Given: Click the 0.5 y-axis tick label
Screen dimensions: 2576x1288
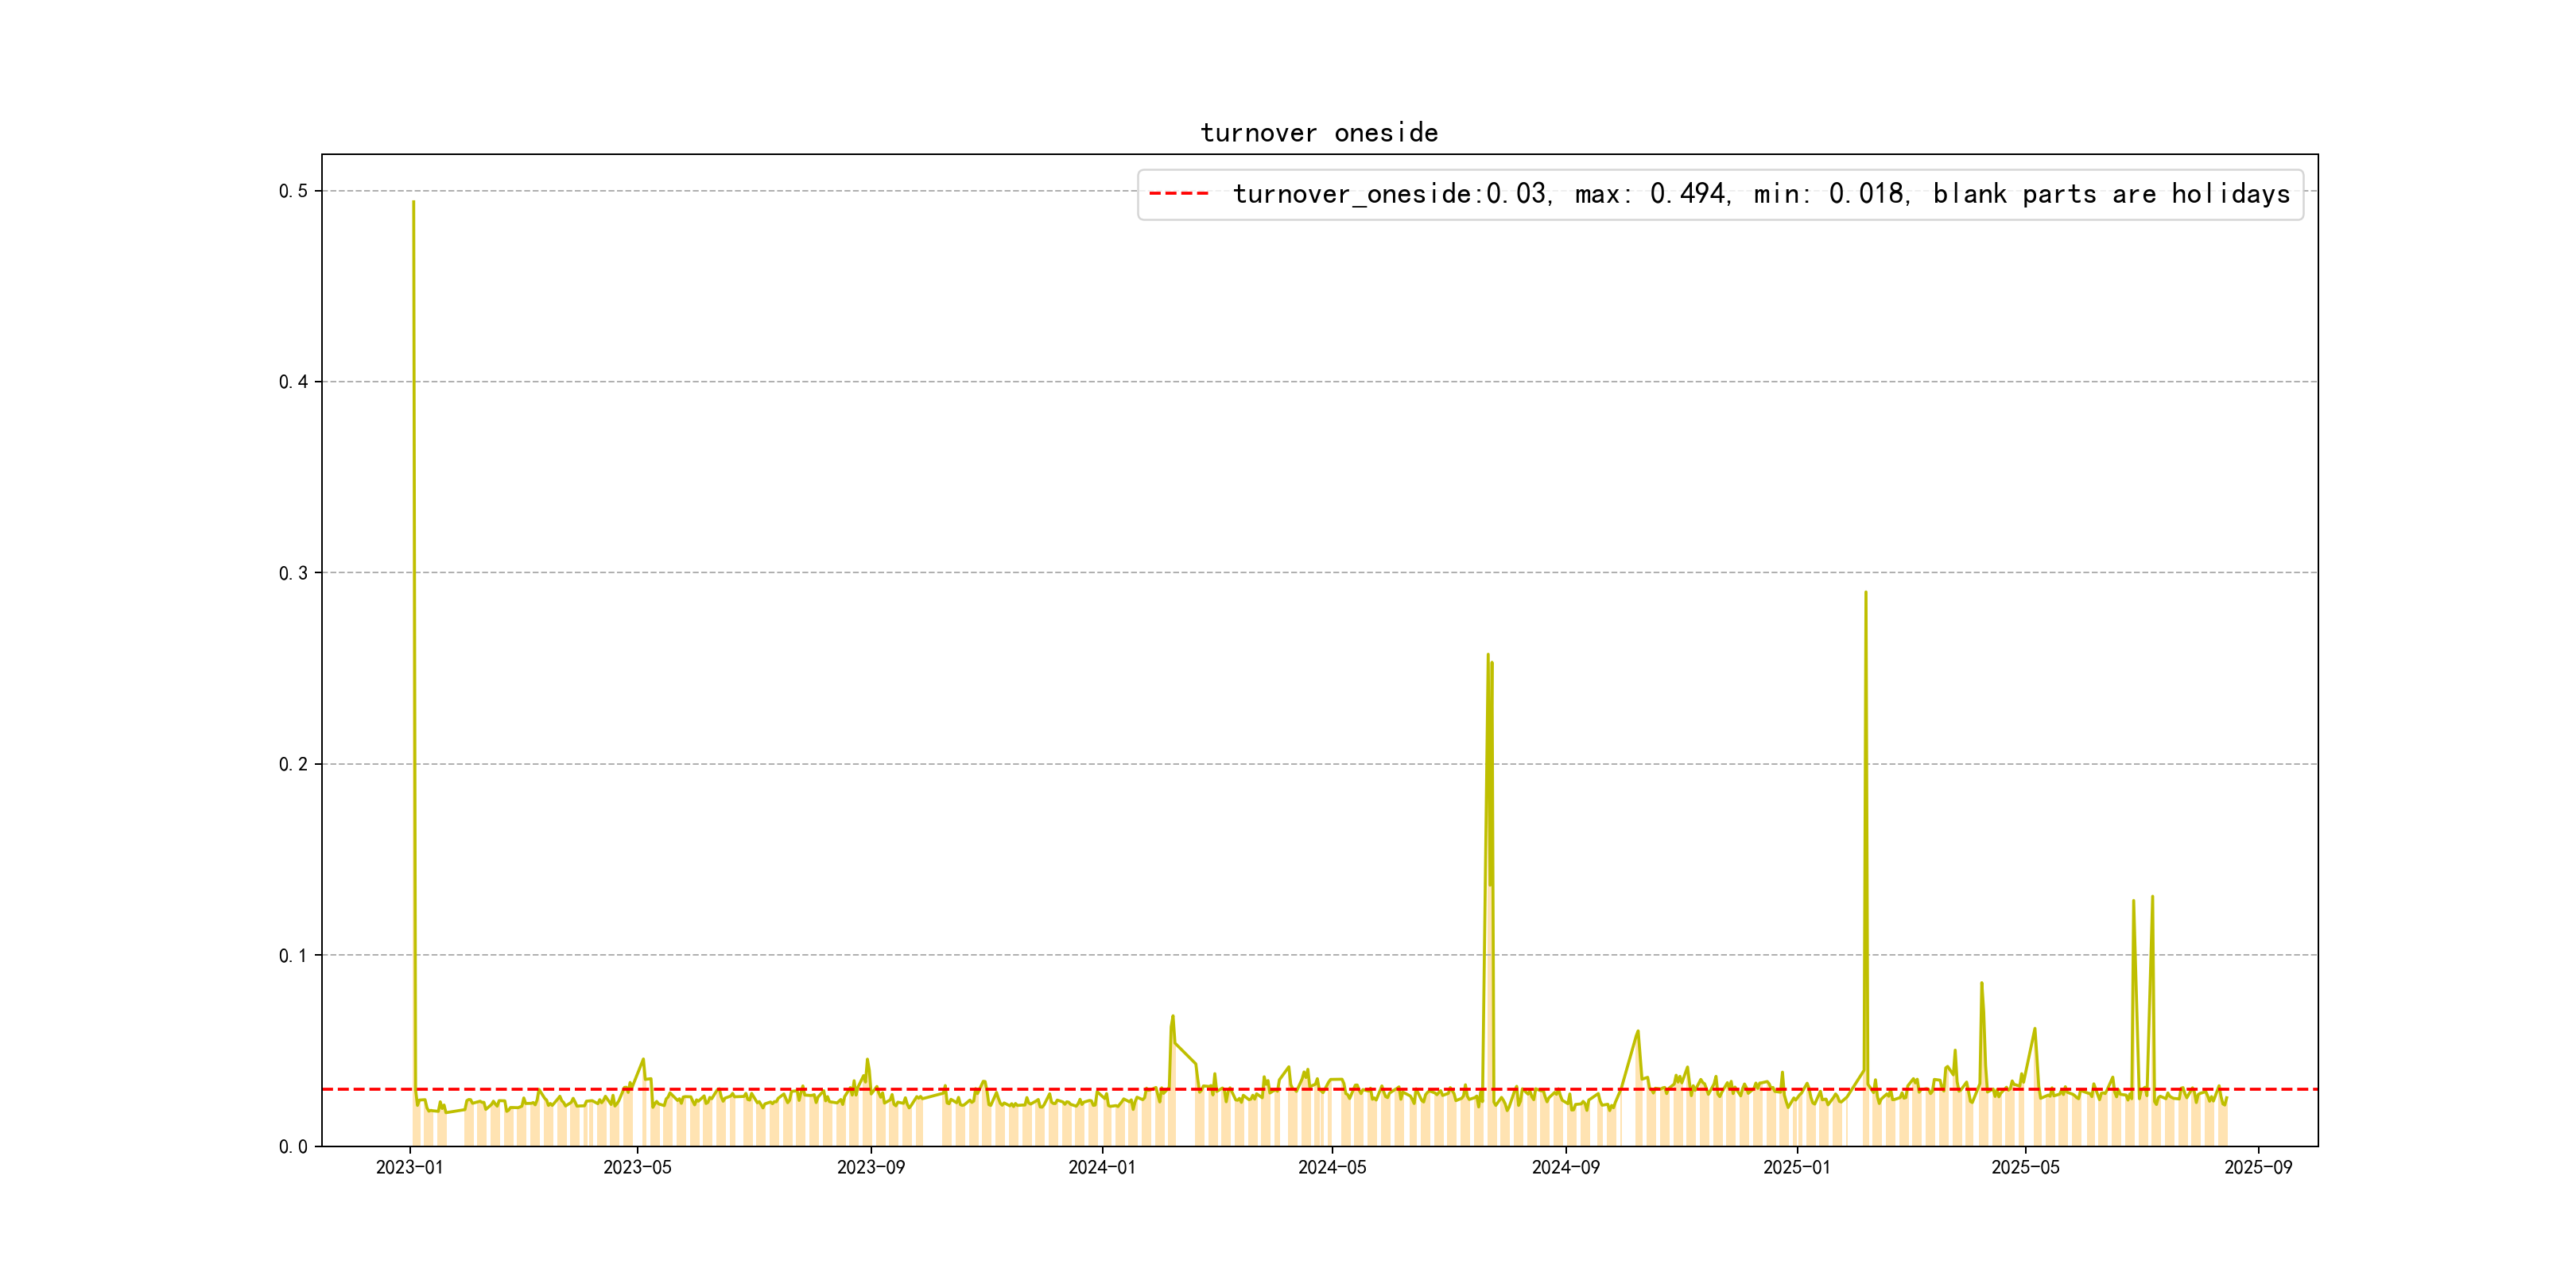Looking at the screenshot, I should [293, 191].
